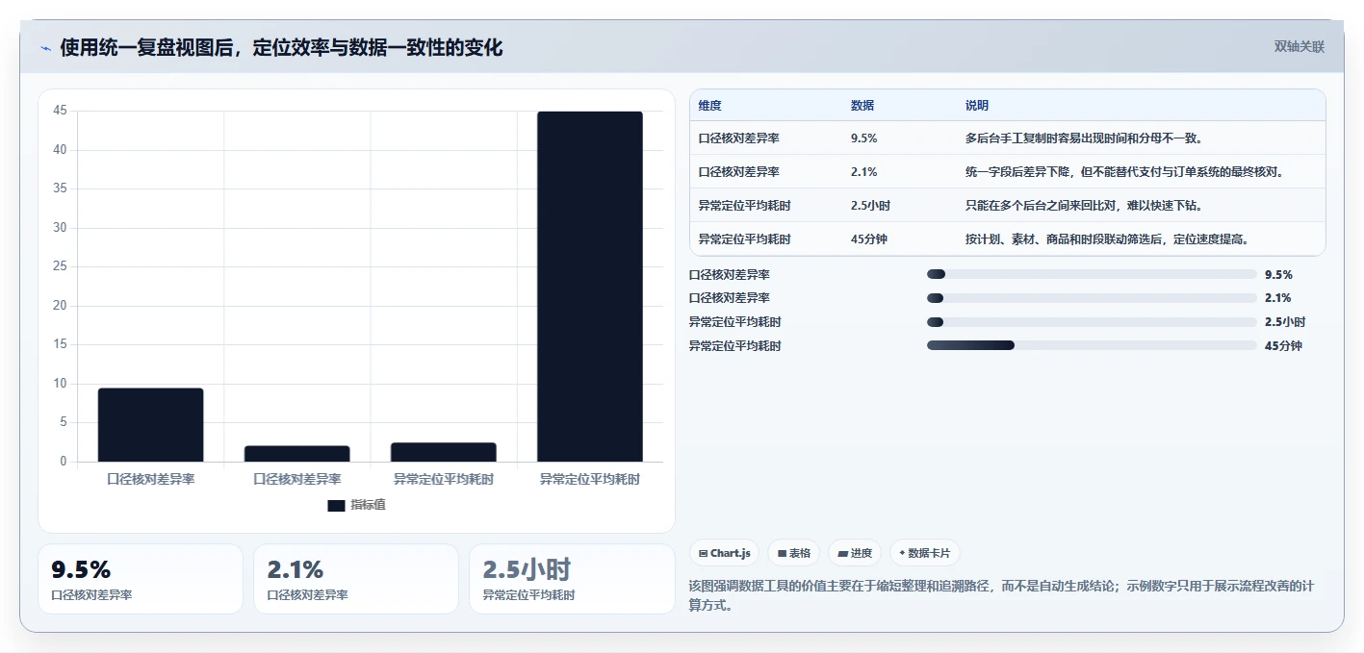The height and width of the screenshot is (653, 1364).
Task: Click the 9.5% cell in the table
Action: point(864,138)
